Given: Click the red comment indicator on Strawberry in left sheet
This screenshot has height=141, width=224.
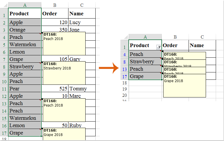Looking at the screenshot, I should coord(40,63).
